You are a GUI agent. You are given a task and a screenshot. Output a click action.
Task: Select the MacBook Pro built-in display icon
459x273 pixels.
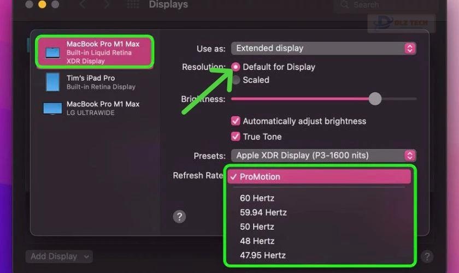52,53
